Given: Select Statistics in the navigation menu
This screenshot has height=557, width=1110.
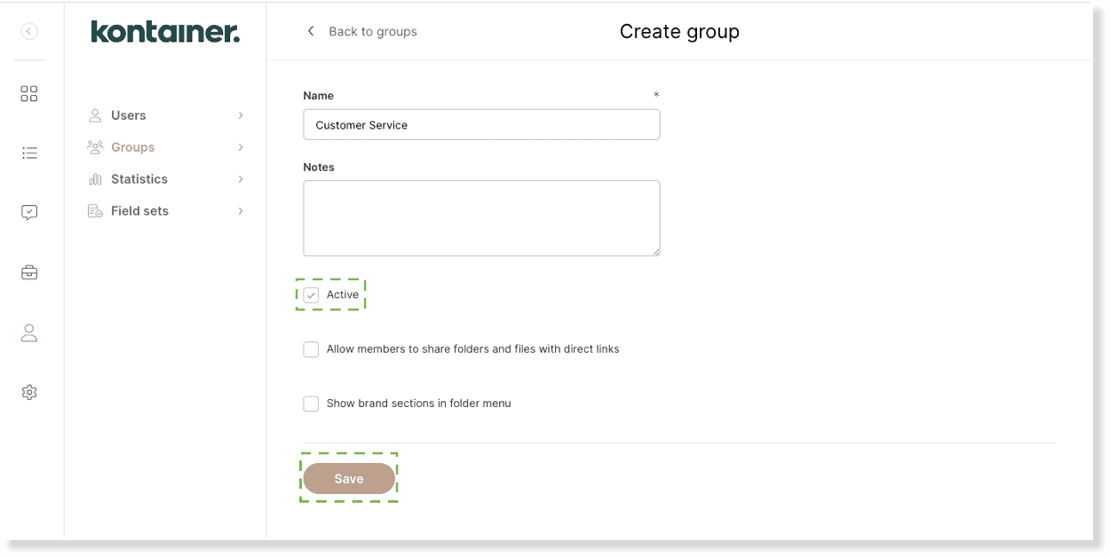Looking at the screenshot, I should tap(139, 178).
